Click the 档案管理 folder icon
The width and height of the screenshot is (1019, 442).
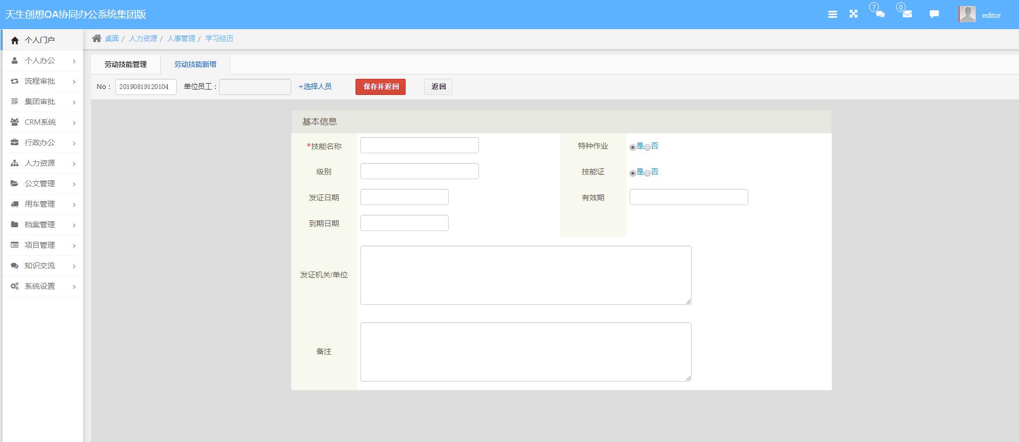(15, 225)
